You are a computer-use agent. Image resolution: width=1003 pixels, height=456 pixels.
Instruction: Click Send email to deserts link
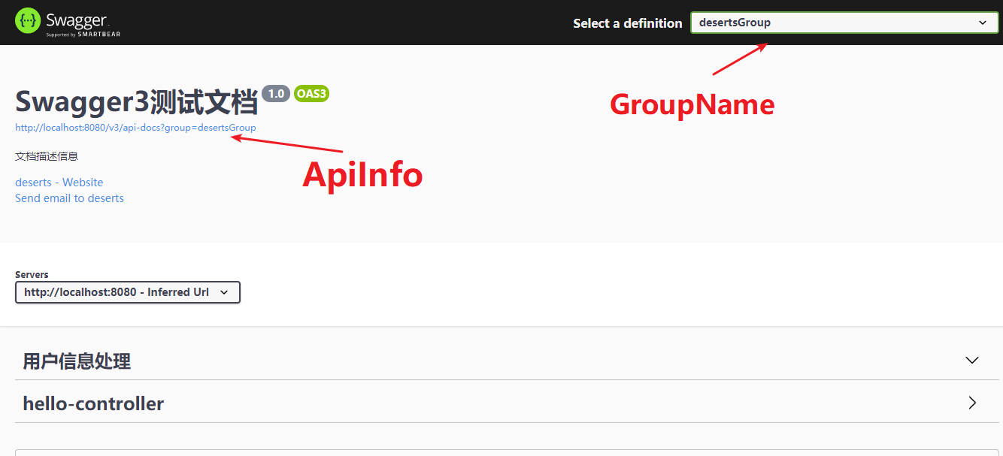pos(69,198)
